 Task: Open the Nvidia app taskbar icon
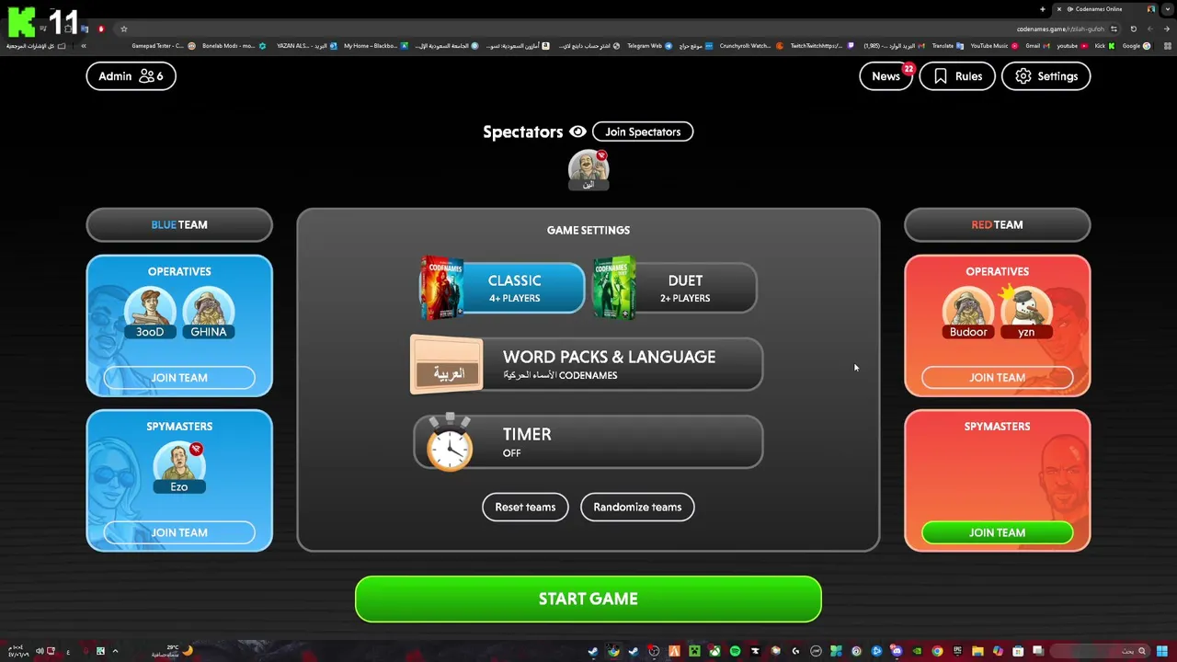pyautogui.click(x=917, y=651)
